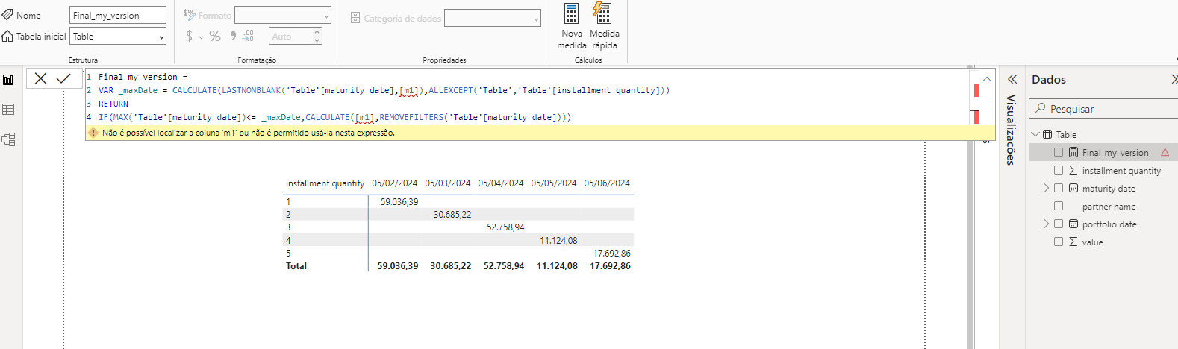Screen dimensions: 1178x349
Task: Commit the formula with the checkmark icon
Action: click(x=63, y=78)
